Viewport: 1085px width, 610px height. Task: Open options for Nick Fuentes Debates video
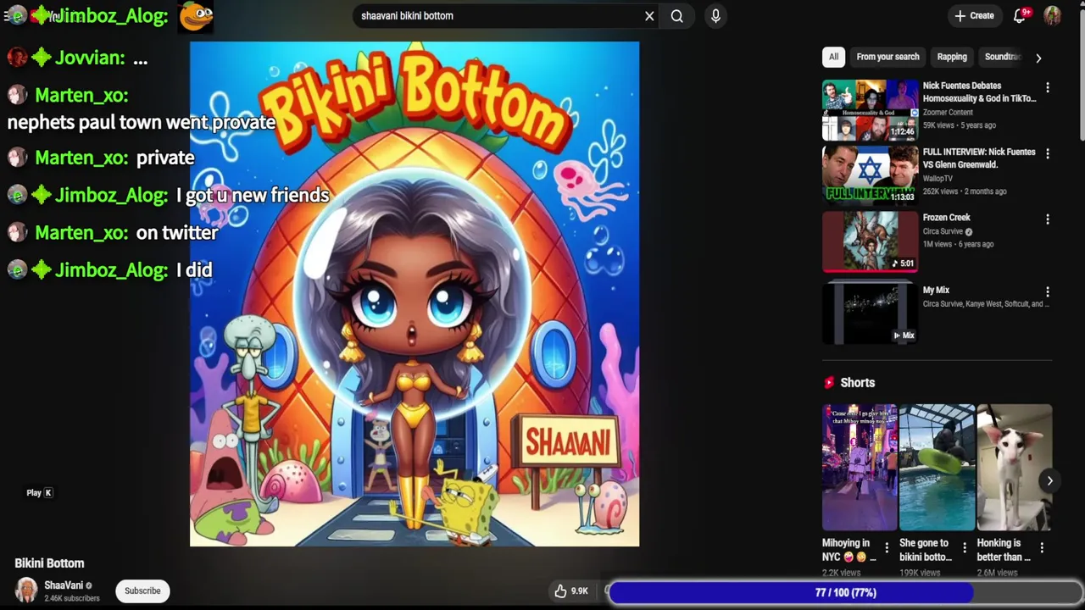click(1048, 88)
